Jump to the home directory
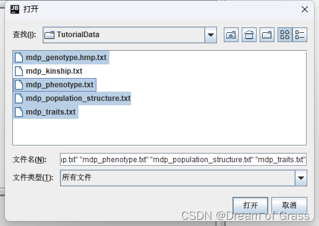 click(249, 35)
